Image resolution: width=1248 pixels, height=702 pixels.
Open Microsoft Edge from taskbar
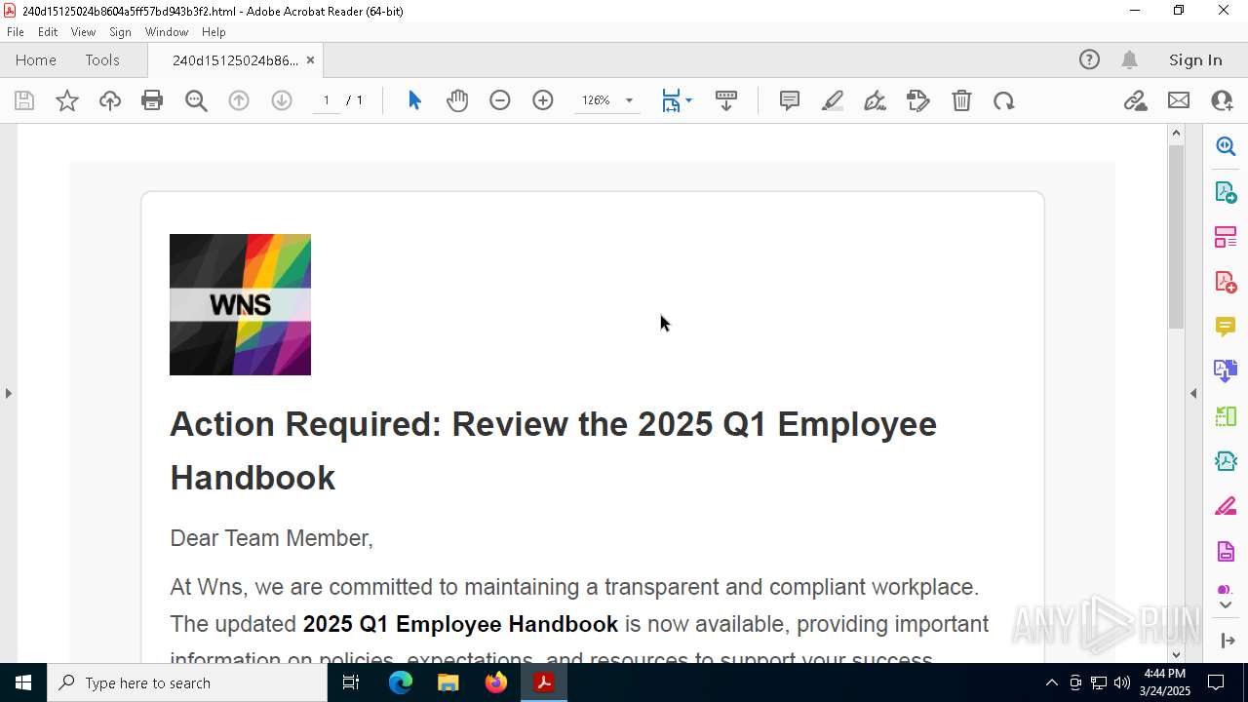(401, 682)
